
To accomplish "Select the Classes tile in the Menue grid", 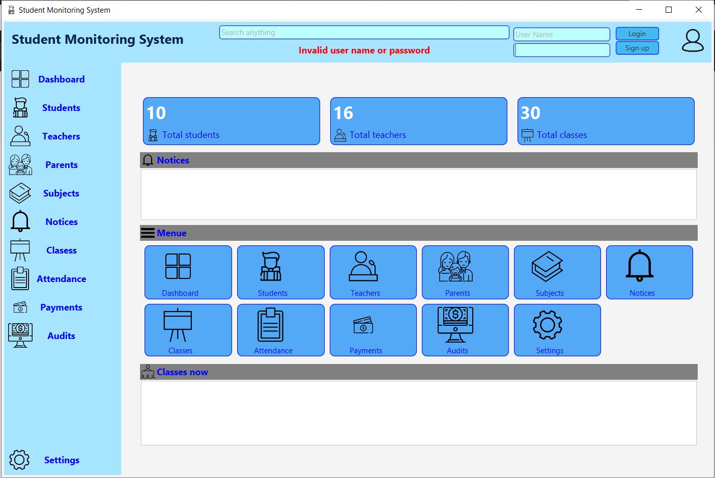I will click(x=188, y=330).
